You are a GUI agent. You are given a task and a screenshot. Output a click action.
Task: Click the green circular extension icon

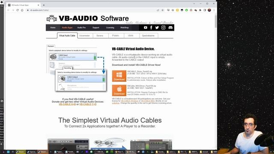tap(187, 10)
